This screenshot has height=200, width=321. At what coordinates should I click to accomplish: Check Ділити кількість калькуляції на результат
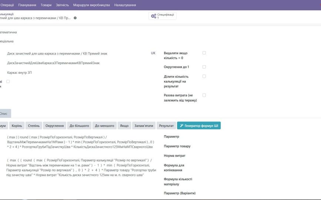[x=204, y=76]
